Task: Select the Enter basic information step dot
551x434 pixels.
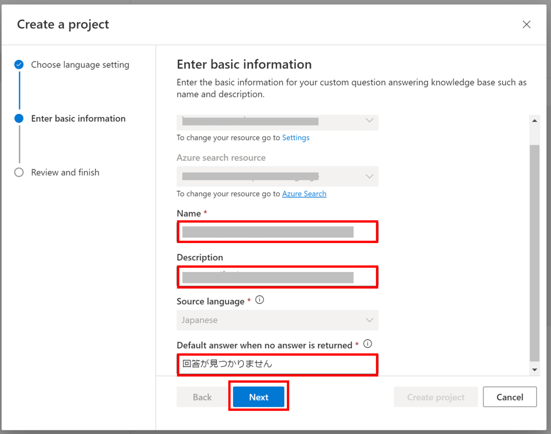Action: 19,118
